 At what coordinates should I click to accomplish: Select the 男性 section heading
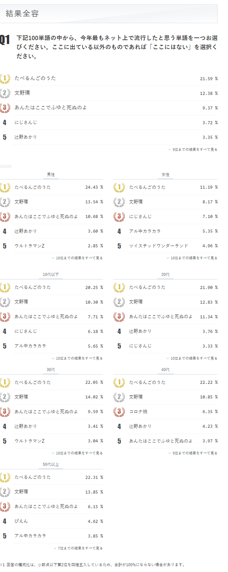pyautogui.click(x=51, y=175)
